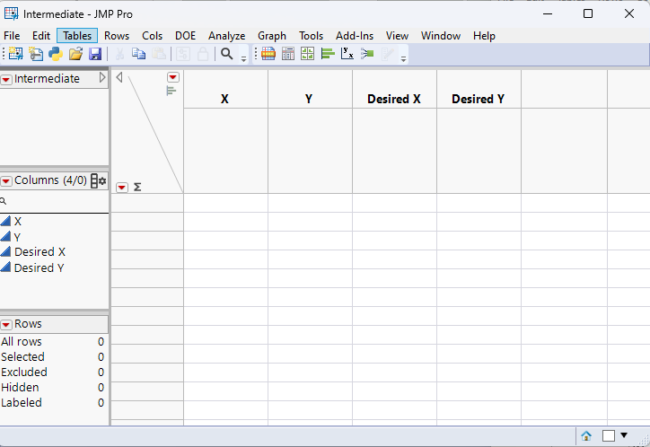The width and height of the screenshot is (650, 447).
Task: Click the Fit Model green node icon
Action: [367, 54]
